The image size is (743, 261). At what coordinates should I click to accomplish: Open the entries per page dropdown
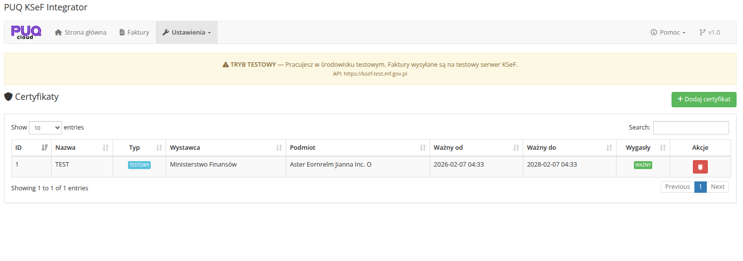[x=45, y=128]
